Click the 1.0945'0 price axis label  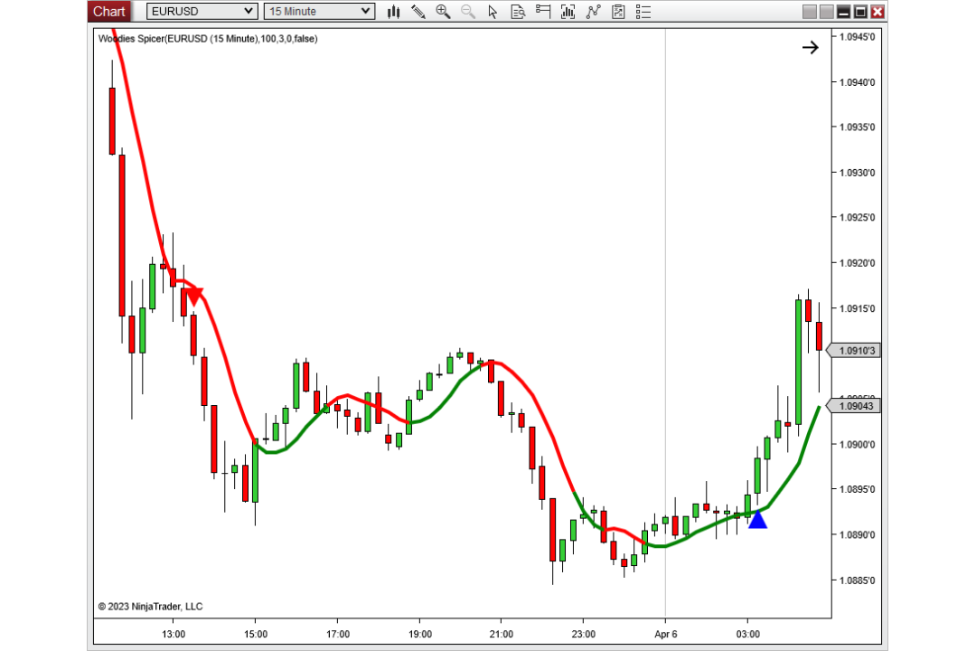point(857,37)
